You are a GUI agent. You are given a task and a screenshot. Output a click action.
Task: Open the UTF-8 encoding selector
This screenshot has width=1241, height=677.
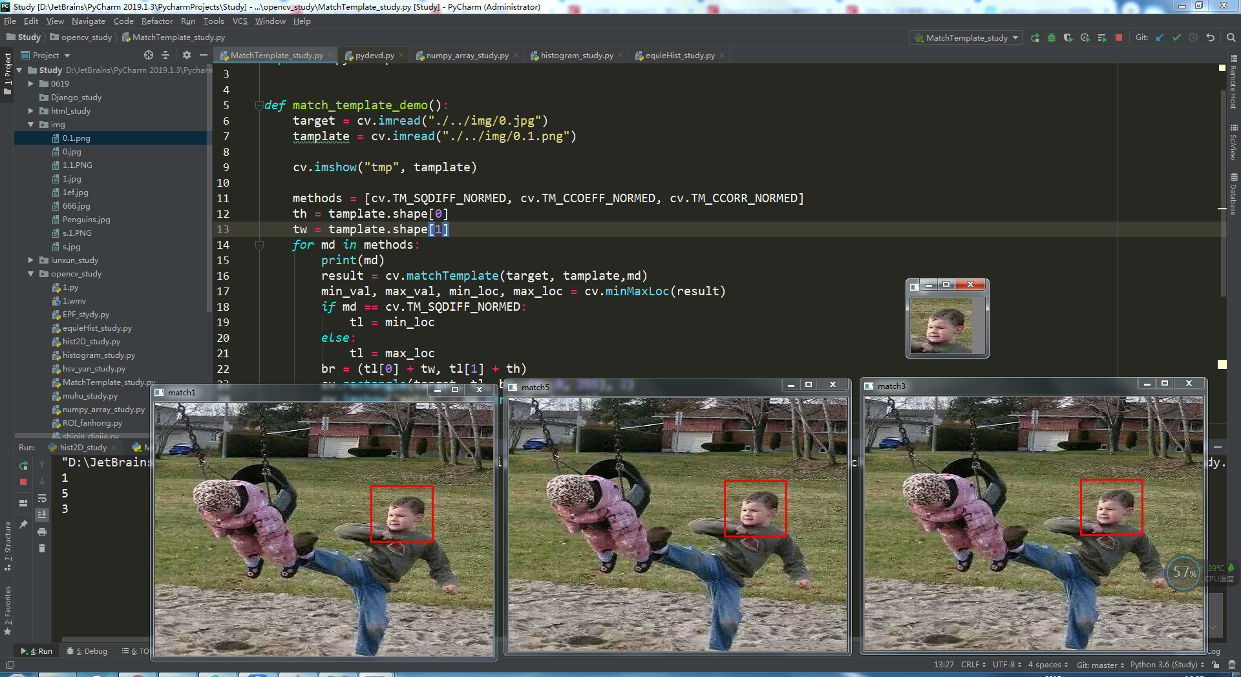click(1003, 664)
